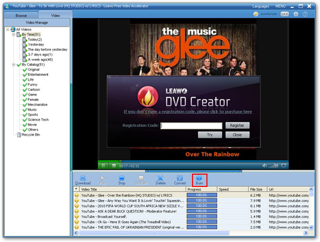
Task: Open the MENU item in title bar
Action: (x=281, y=6)
